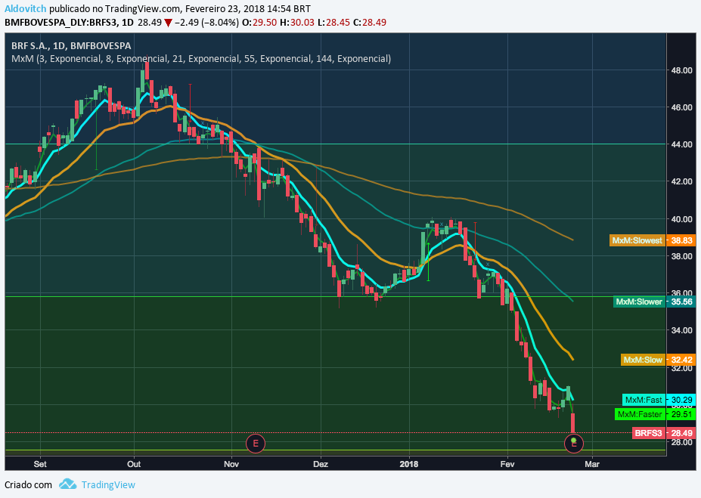This screenshot has width=701, height=498.
Task: Click the 42.00 price axis label
Action: click(x=681, y=181)
